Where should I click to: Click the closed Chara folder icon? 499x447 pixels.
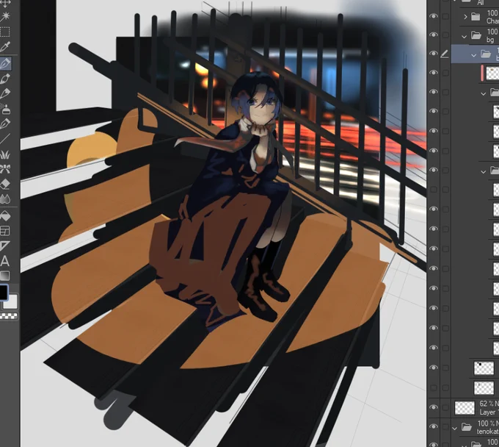(476, 17)
